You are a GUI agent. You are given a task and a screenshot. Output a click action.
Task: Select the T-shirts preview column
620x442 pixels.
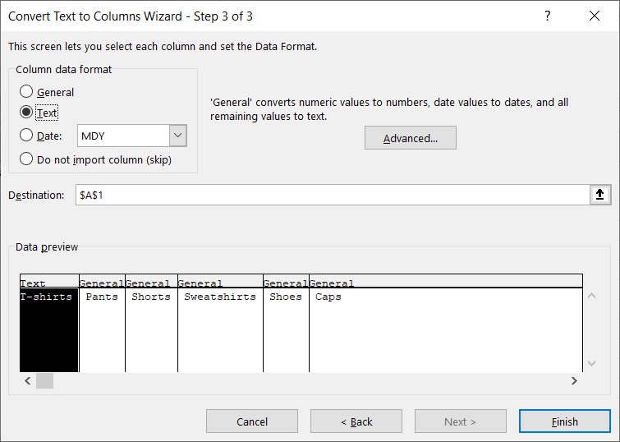pyautogui.click(x=49, y=330)
